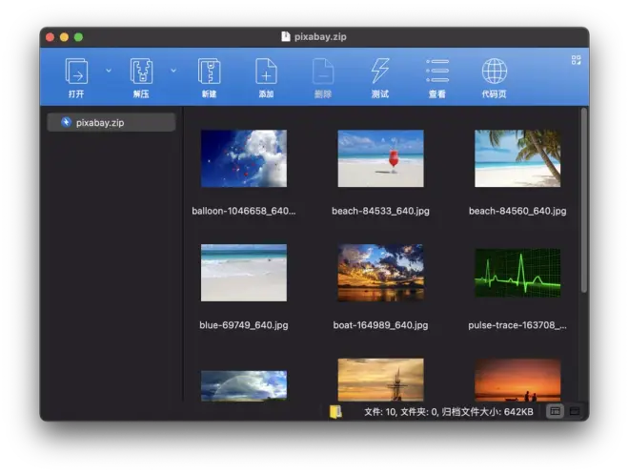Click the vertical scrollbar of the file list
The width and height of the screenshot is (629, 474).
[x=584, y=200]
